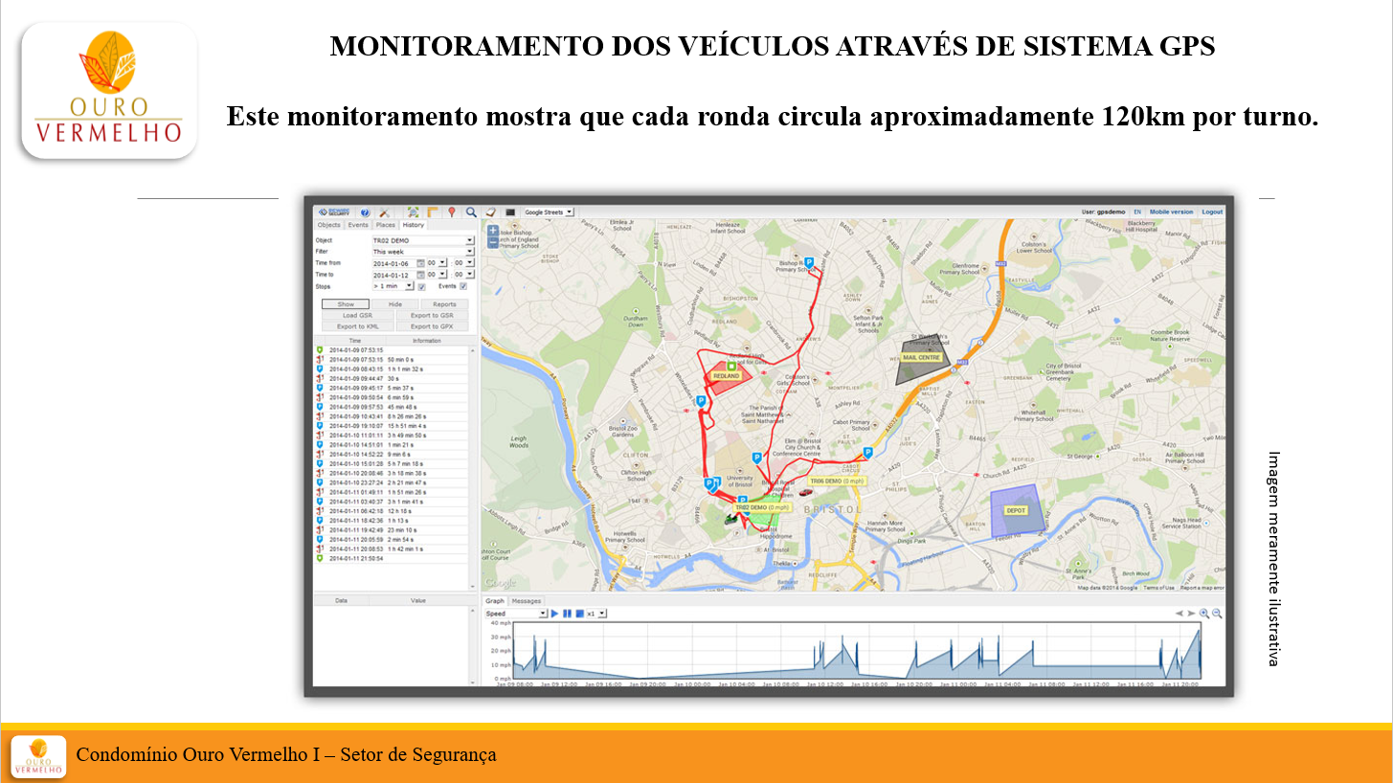Viewport: 1393px width, 783px height.
Task: Click the blue help question mark icon
Action: 365,213
